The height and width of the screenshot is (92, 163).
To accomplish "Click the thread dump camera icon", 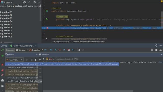I will [x=2, y=80].
